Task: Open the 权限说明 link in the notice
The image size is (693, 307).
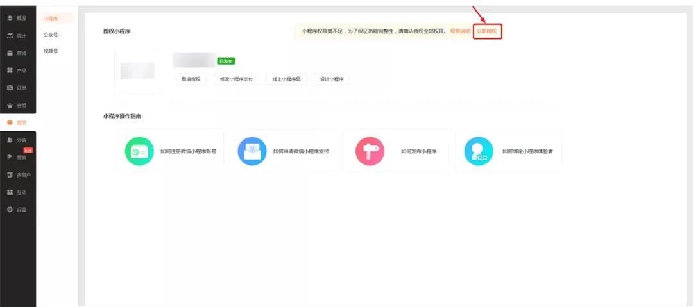Action: click(x=461, y=31)
